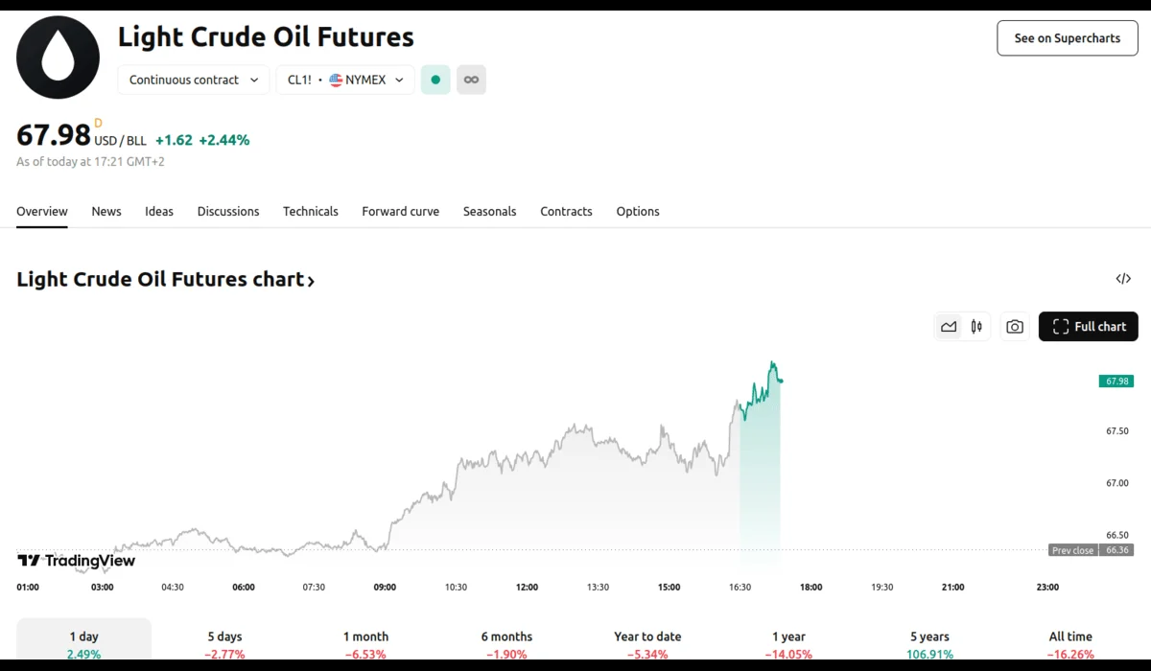The height and width of the screenshot is (671, 1151).
Task: Click the continuous contract infinity icon
Action: click(471, 80)
